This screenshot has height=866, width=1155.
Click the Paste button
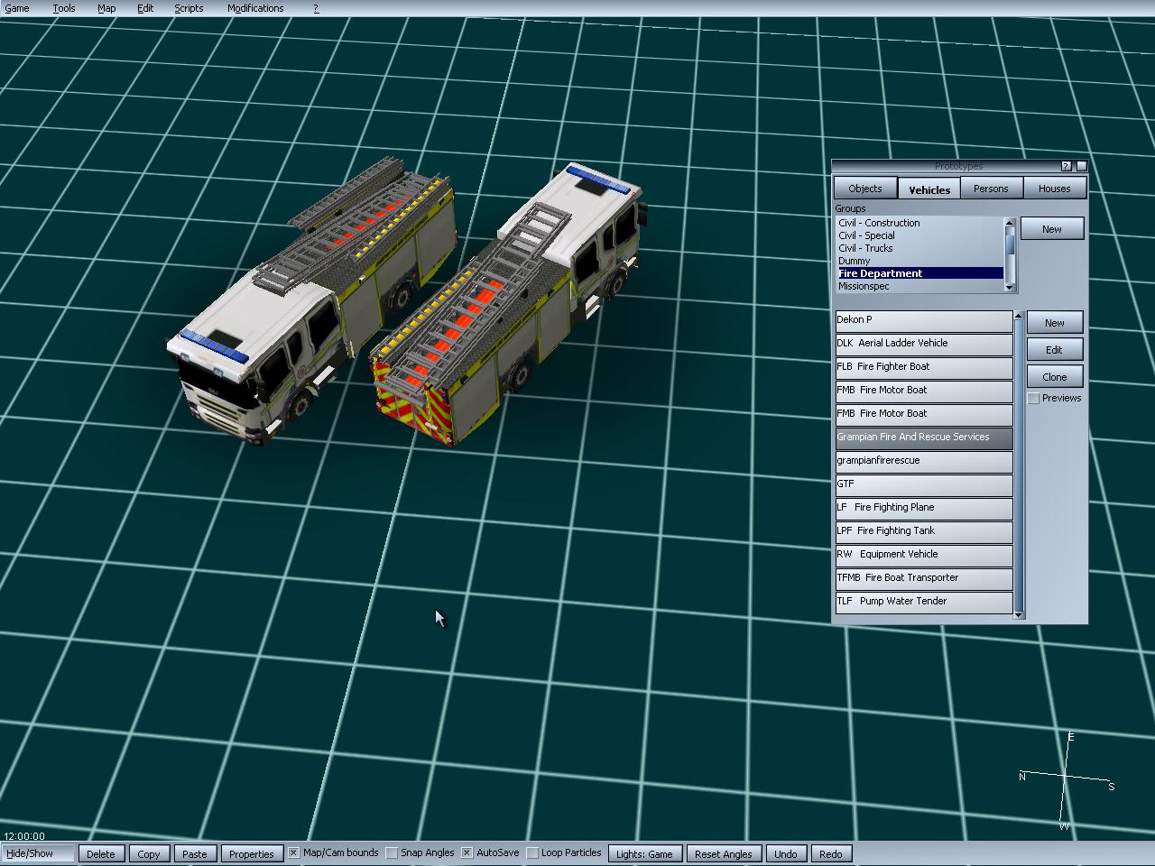point(194,853)
